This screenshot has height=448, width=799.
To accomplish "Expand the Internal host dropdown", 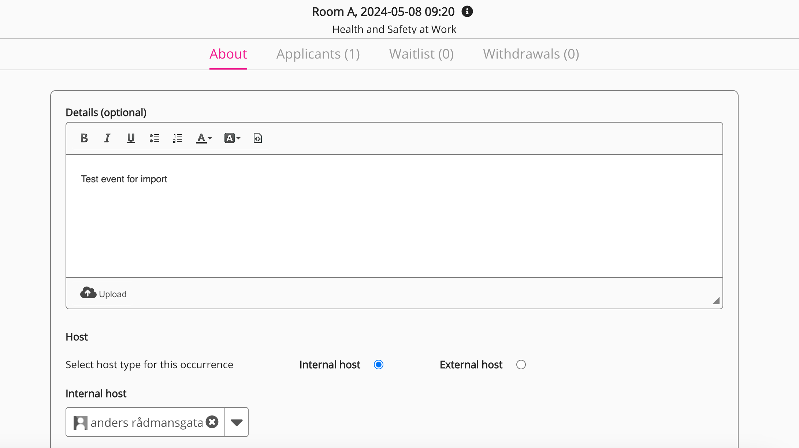I will pyautogui.click(x=237, y=422).
